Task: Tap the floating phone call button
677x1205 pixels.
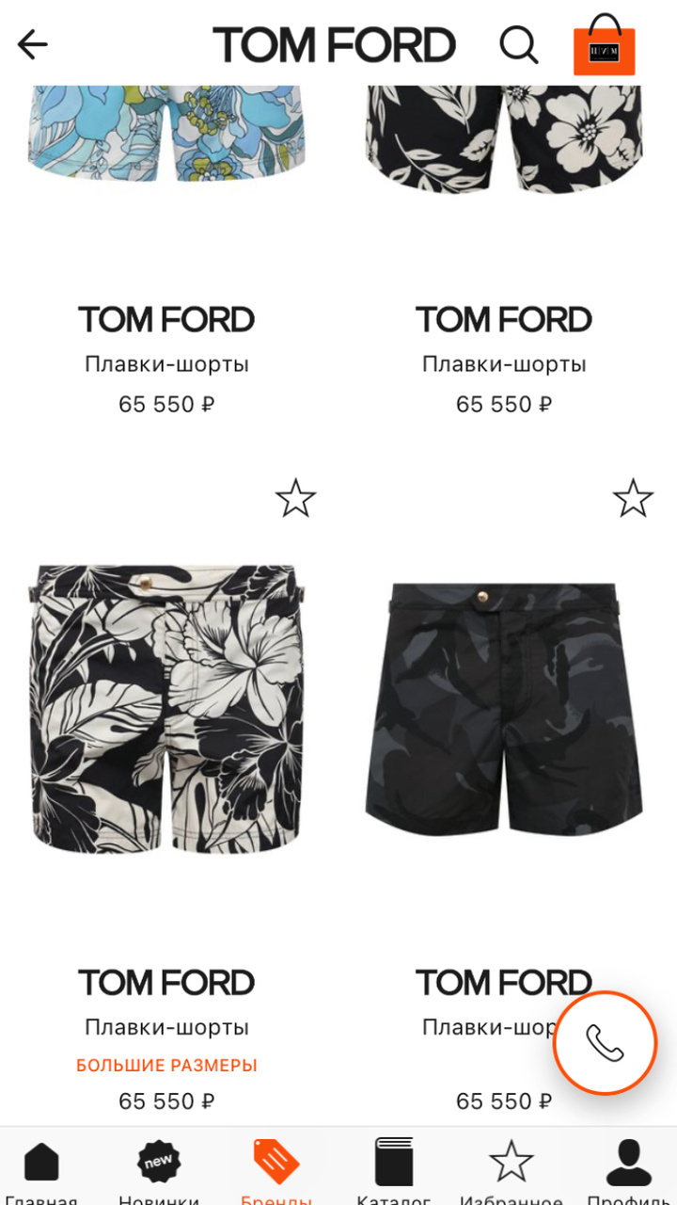Action: pyautogui.click(x=605, y=1042)
